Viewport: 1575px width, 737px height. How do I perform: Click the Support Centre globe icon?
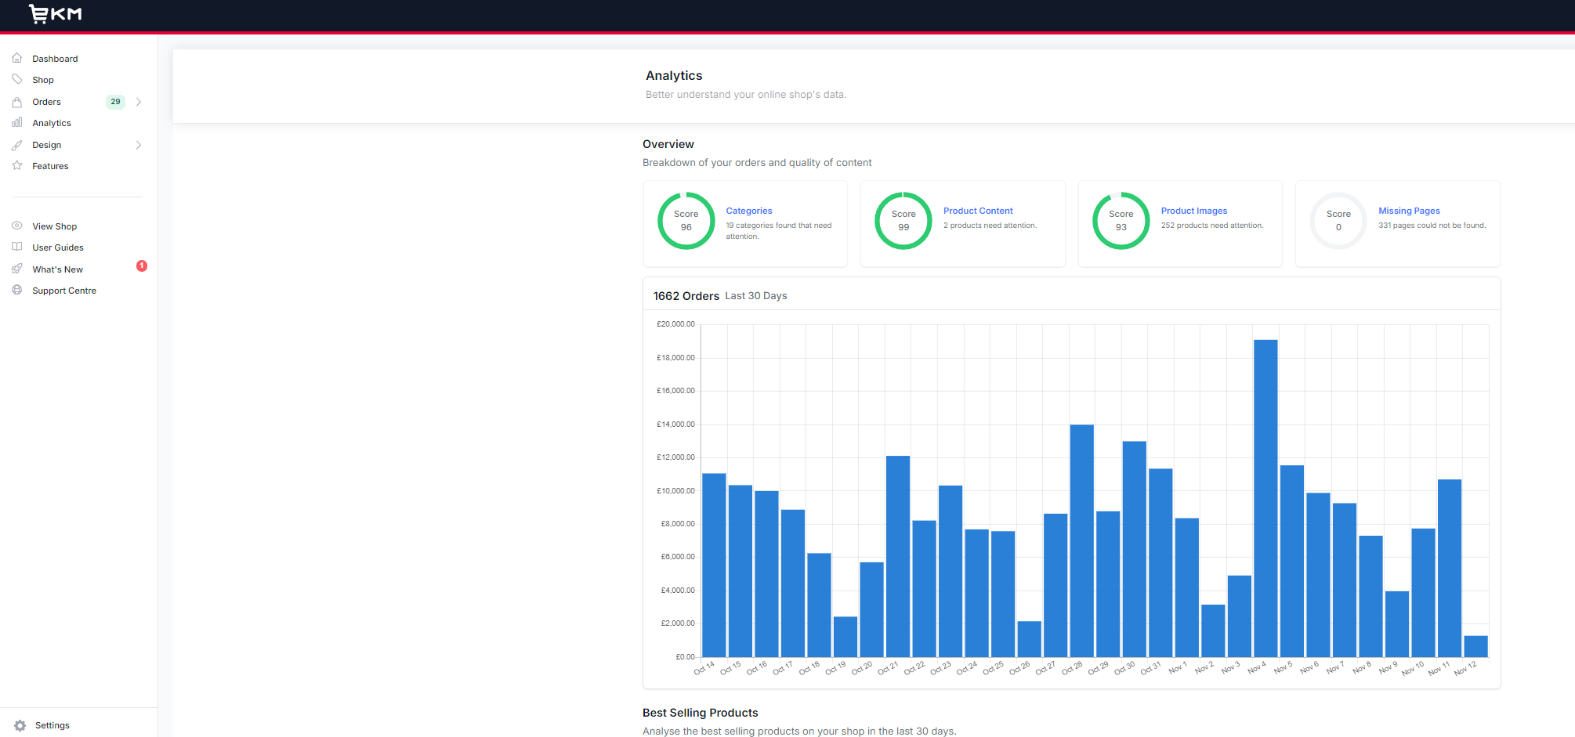click(17, 290)
